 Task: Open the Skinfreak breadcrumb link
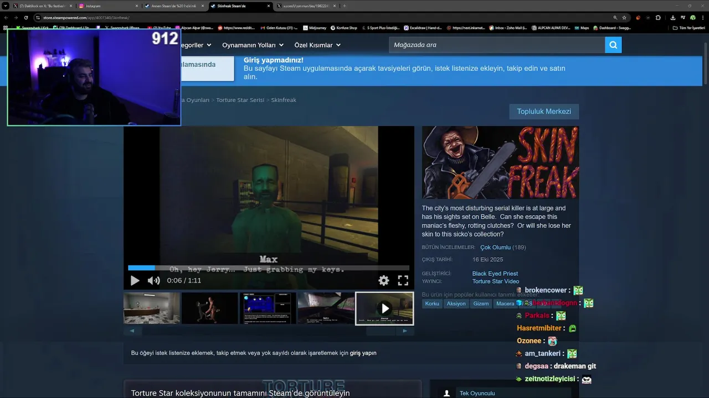[284, 100]
